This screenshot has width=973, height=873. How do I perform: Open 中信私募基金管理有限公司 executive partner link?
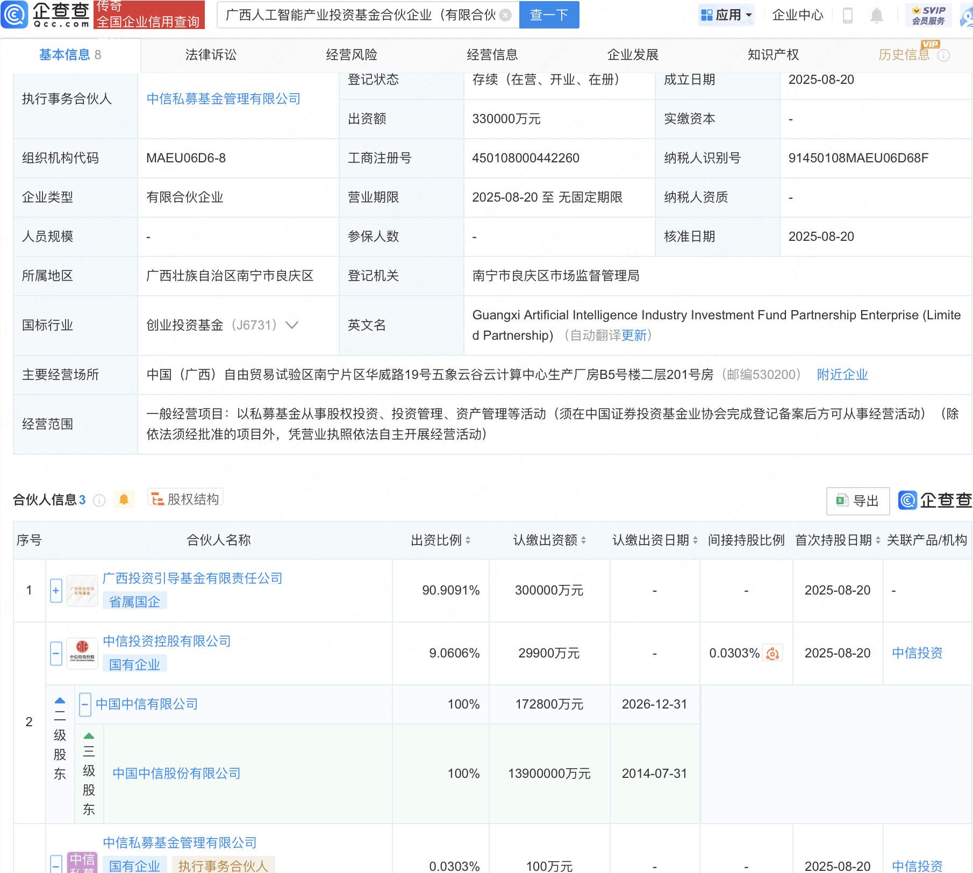223,99
